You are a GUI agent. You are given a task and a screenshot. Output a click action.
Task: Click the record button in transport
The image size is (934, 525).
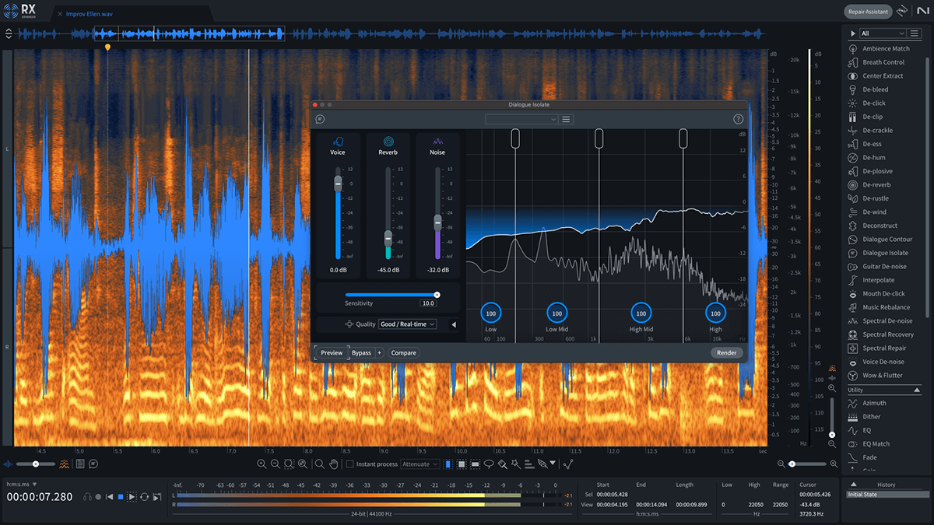[98, 496]
